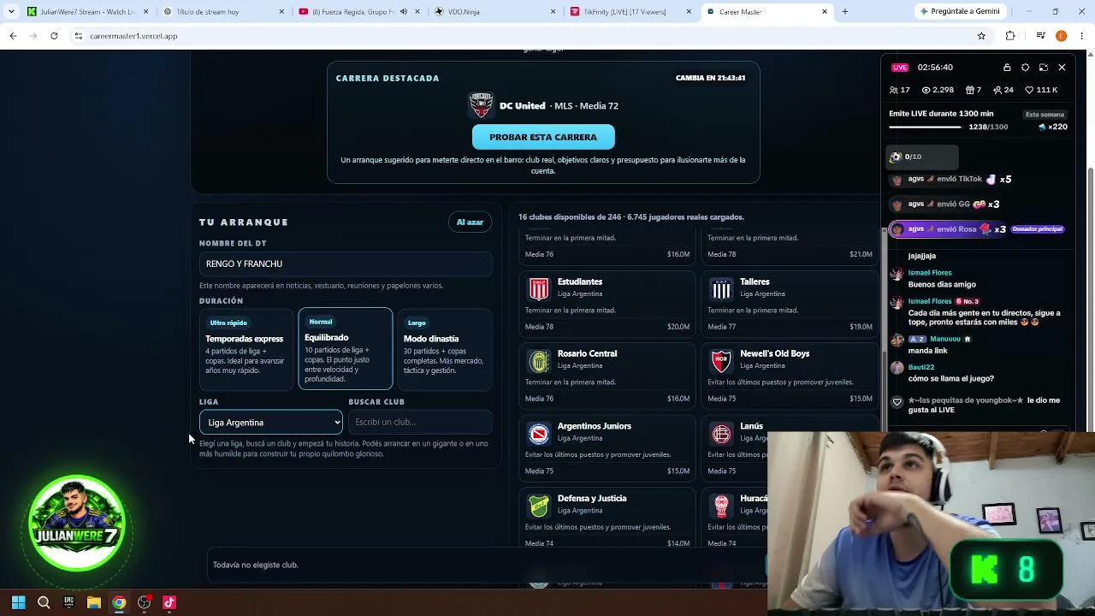Mute the Fuerza Regida tab audio
The image size is (1095, 616).
click(404, 12)
